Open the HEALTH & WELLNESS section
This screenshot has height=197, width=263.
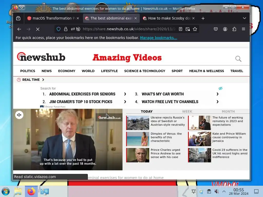(x=207, y=71)
